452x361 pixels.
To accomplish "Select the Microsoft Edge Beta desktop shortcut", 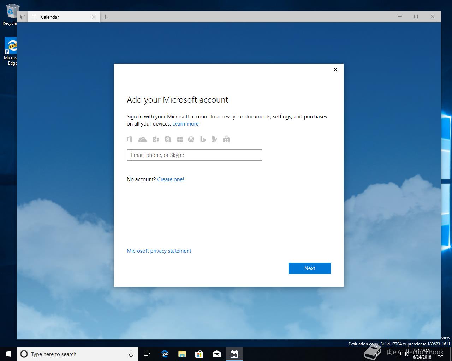I will (11, 51).
